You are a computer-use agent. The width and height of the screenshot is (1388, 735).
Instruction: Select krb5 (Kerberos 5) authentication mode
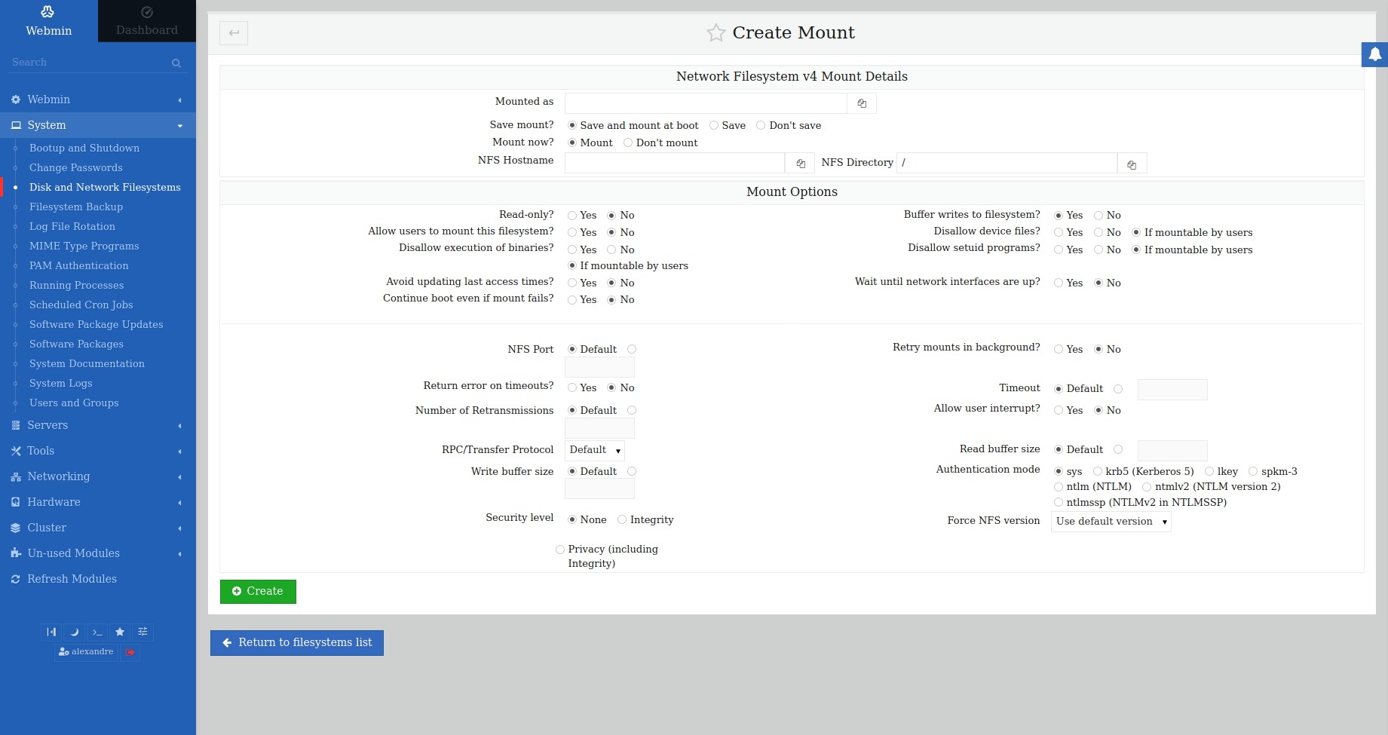tap(1098, 472)
